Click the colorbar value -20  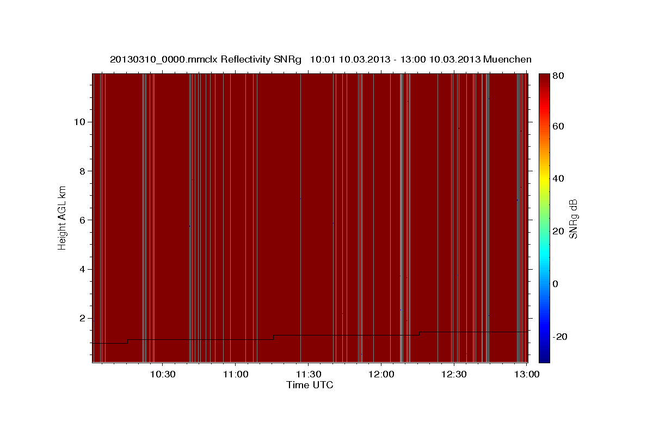click(560, 337)
